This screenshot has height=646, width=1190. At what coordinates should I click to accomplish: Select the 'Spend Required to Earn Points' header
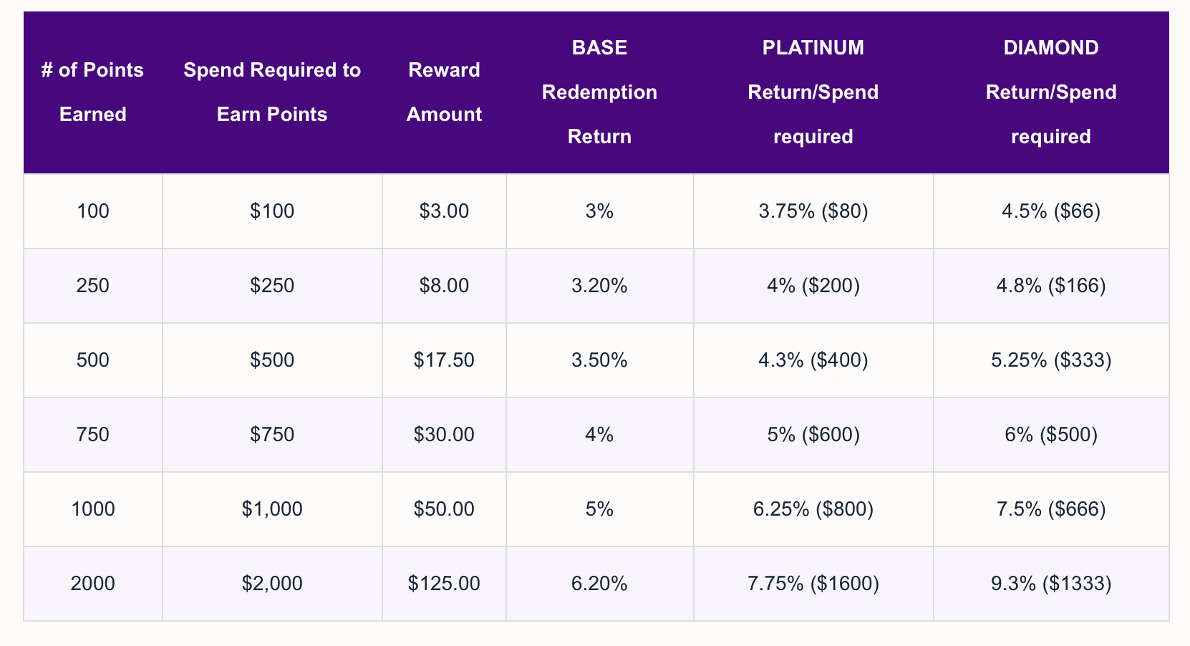[272, 92]
